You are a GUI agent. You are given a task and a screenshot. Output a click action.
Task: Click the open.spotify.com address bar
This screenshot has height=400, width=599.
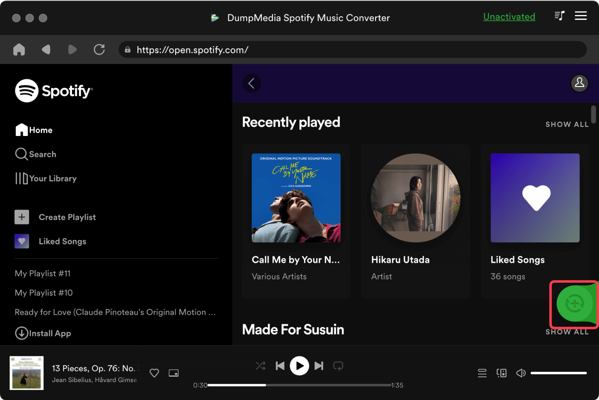pos(353,50)
